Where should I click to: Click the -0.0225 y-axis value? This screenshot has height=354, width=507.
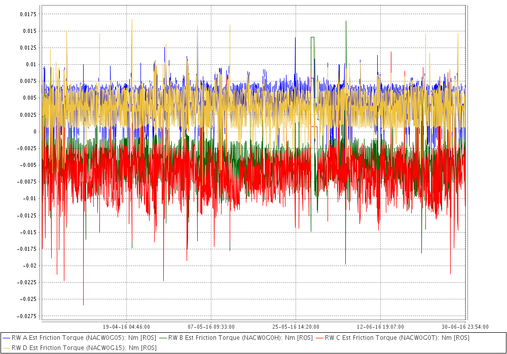click(26, 282)
